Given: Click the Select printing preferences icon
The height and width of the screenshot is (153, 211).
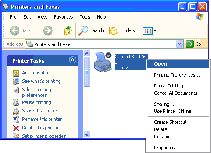Looking at the screenshot, I should click(x=16, y=90).
